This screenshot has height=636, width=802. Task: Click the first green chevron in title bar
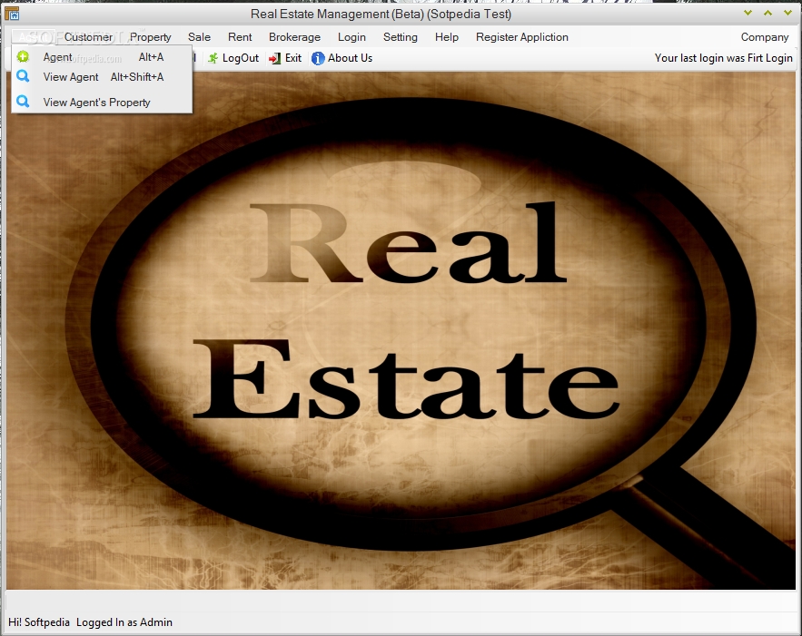pyautogui.click(x=748, y=13)
